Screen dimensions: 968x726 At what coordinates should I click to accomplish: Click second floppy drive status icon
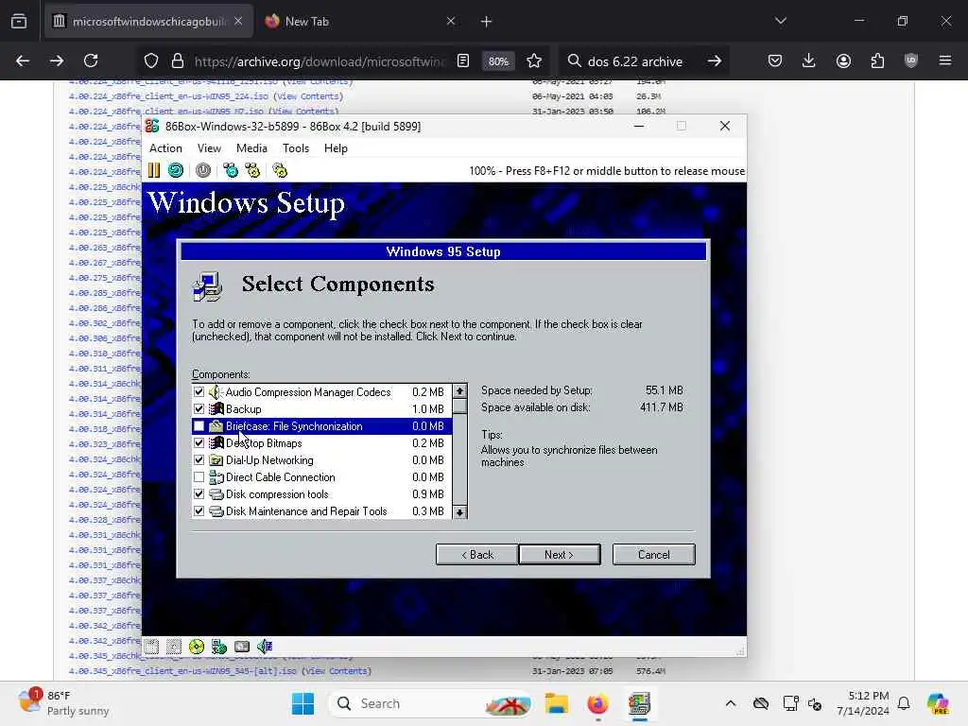point(174,647)
